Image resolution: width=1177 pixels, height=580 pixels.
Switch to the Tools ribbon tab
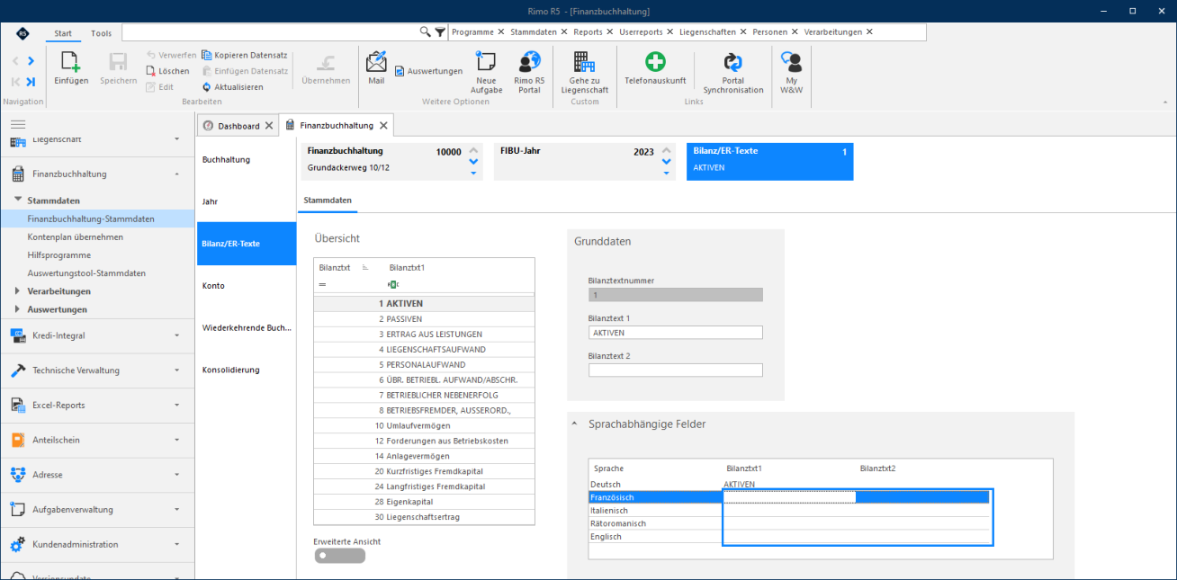[x=102, y=33]
